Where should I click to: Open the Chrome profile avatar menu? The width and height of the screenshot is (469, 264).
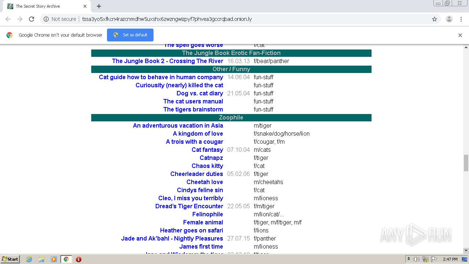[449, 19]
